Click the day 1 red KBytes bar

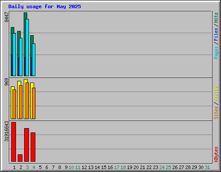[13, 142]
